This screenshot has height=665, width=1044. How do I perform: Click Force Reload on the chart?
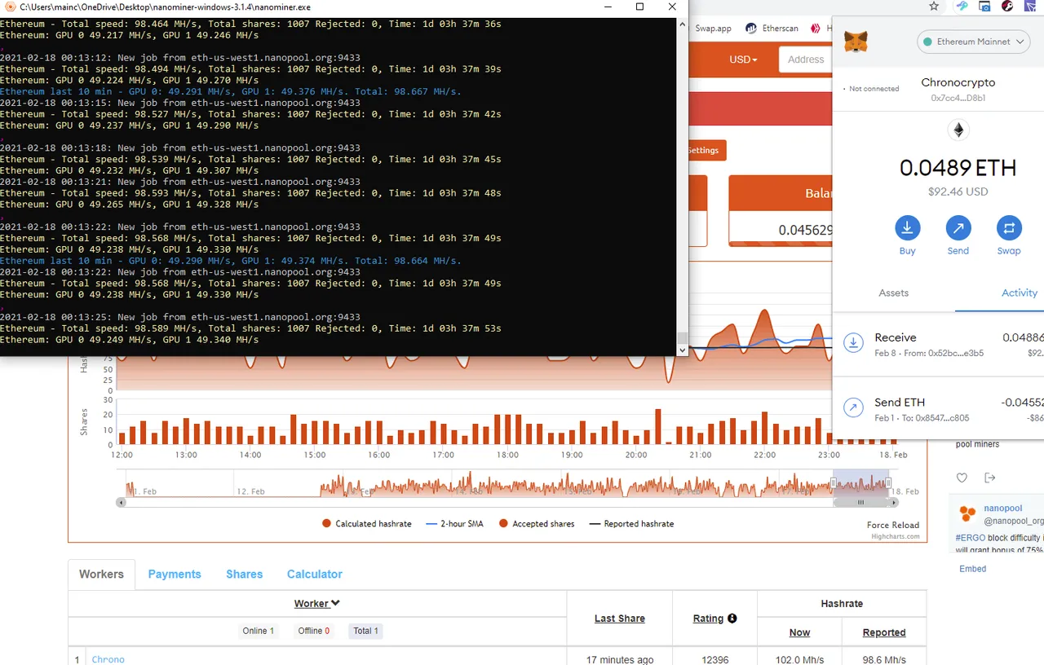point(893,525)
